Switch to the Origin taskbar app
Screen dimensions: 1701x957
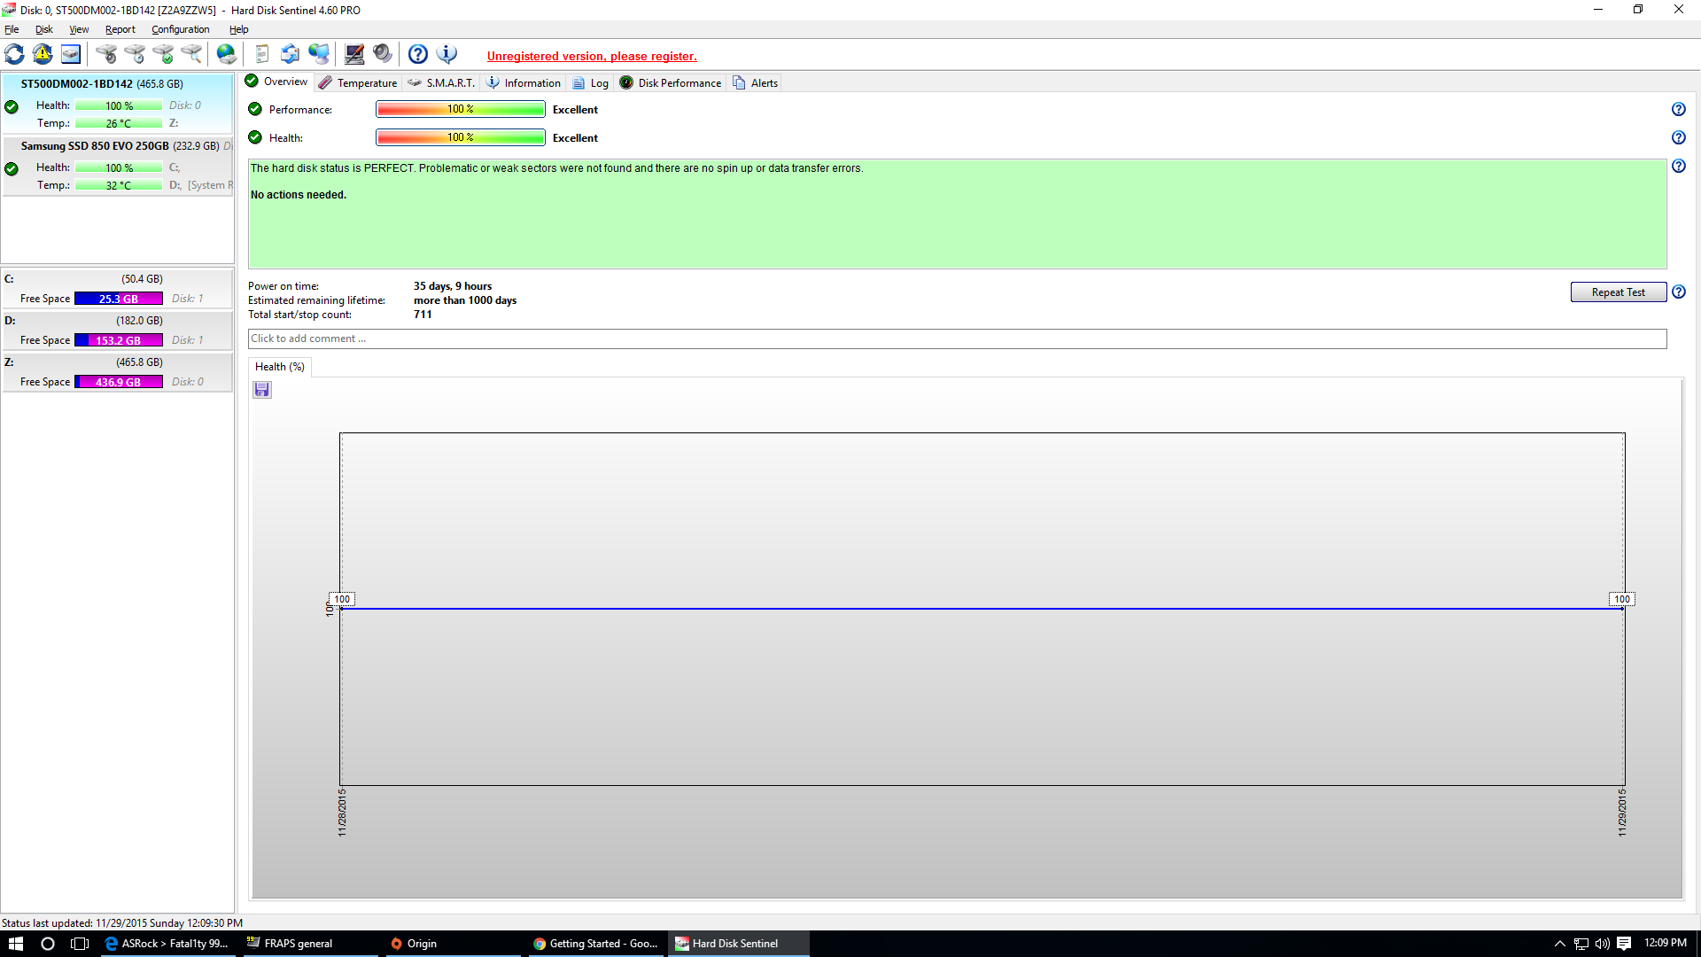pyautogui.click(x=454, y=944)
